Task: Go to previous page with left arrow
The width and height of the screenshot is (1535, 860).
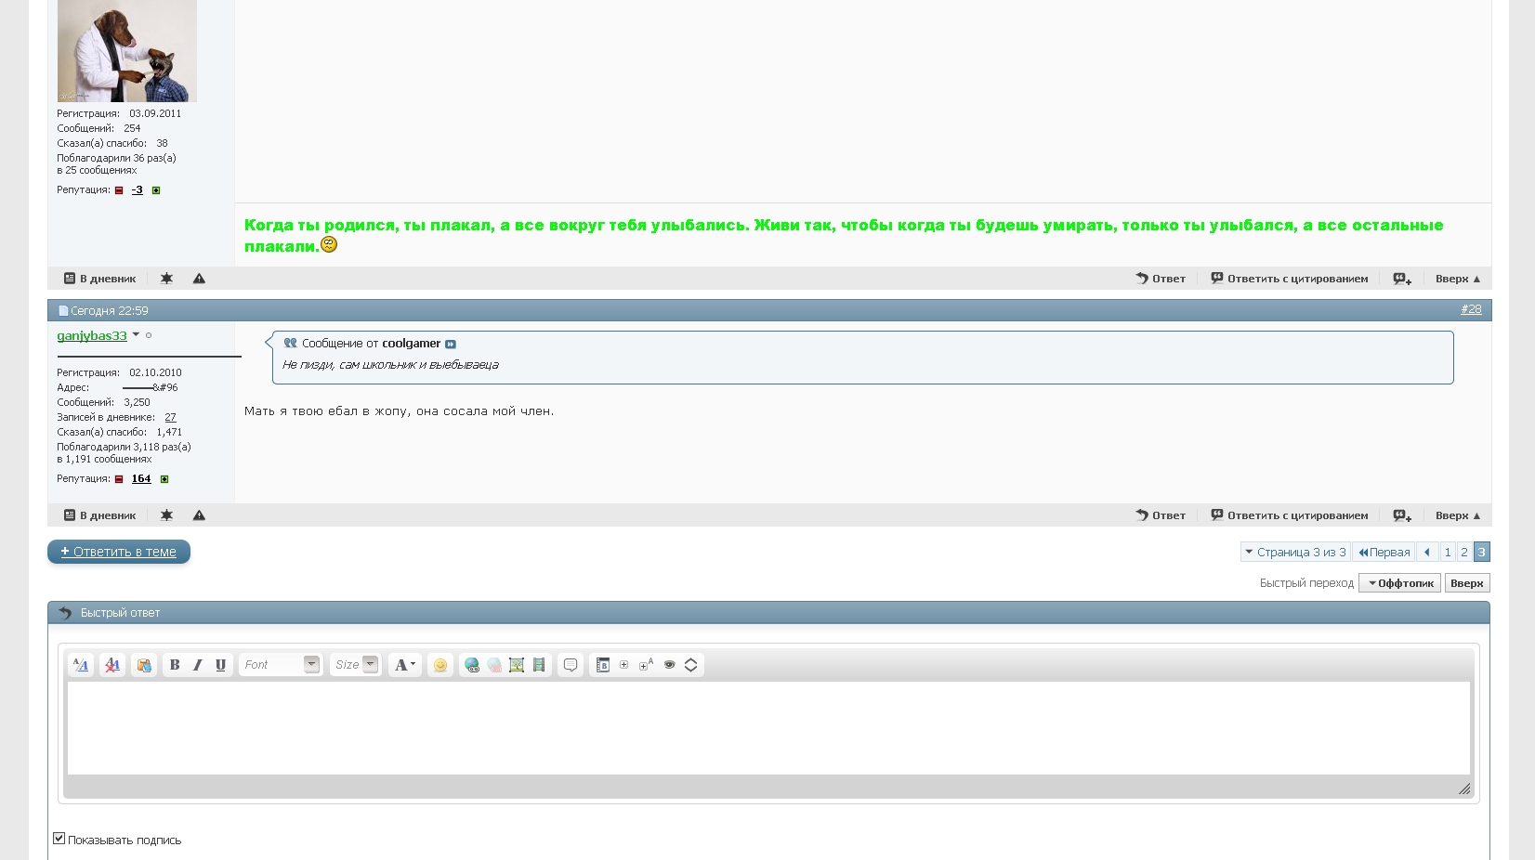Action: click(1427, 553)
